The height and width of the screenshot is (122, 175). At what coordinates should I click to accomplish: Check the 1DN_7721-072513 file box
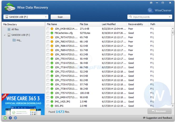tap(48, 72)
